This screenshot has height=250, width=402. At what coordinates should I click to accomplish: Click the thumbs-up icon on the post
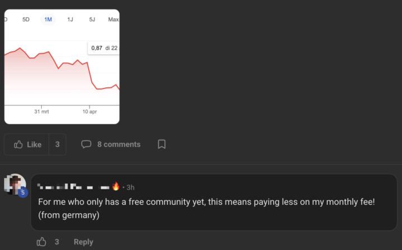[x=18, y=144]
